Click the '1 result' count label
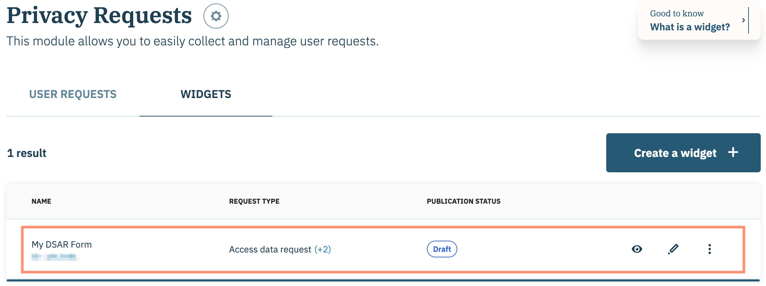This screenshot has width=766, height=286. (27, 153)
